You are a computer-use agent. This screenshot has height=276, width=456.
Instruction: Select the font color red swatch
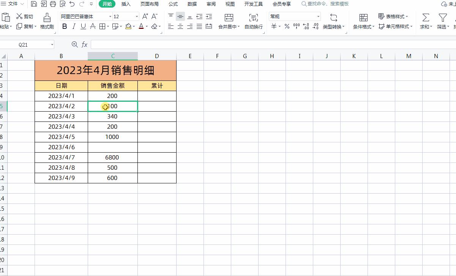(140, 28)
